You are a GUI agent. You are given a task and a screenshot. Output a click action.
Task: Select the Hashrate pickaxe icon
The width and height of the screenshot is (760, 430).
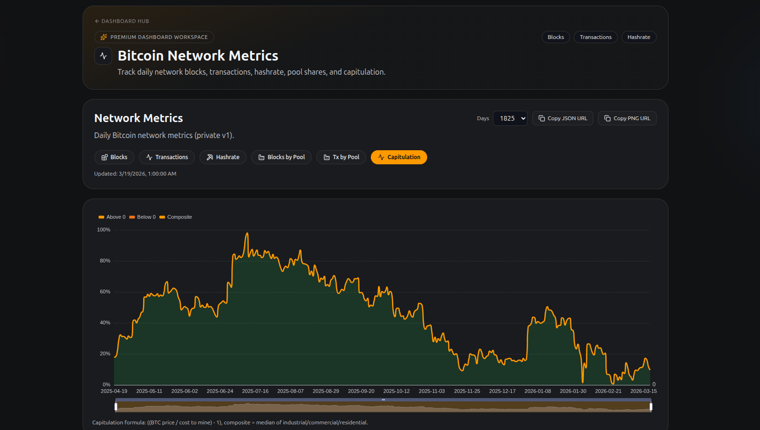(x=209, y=157)
